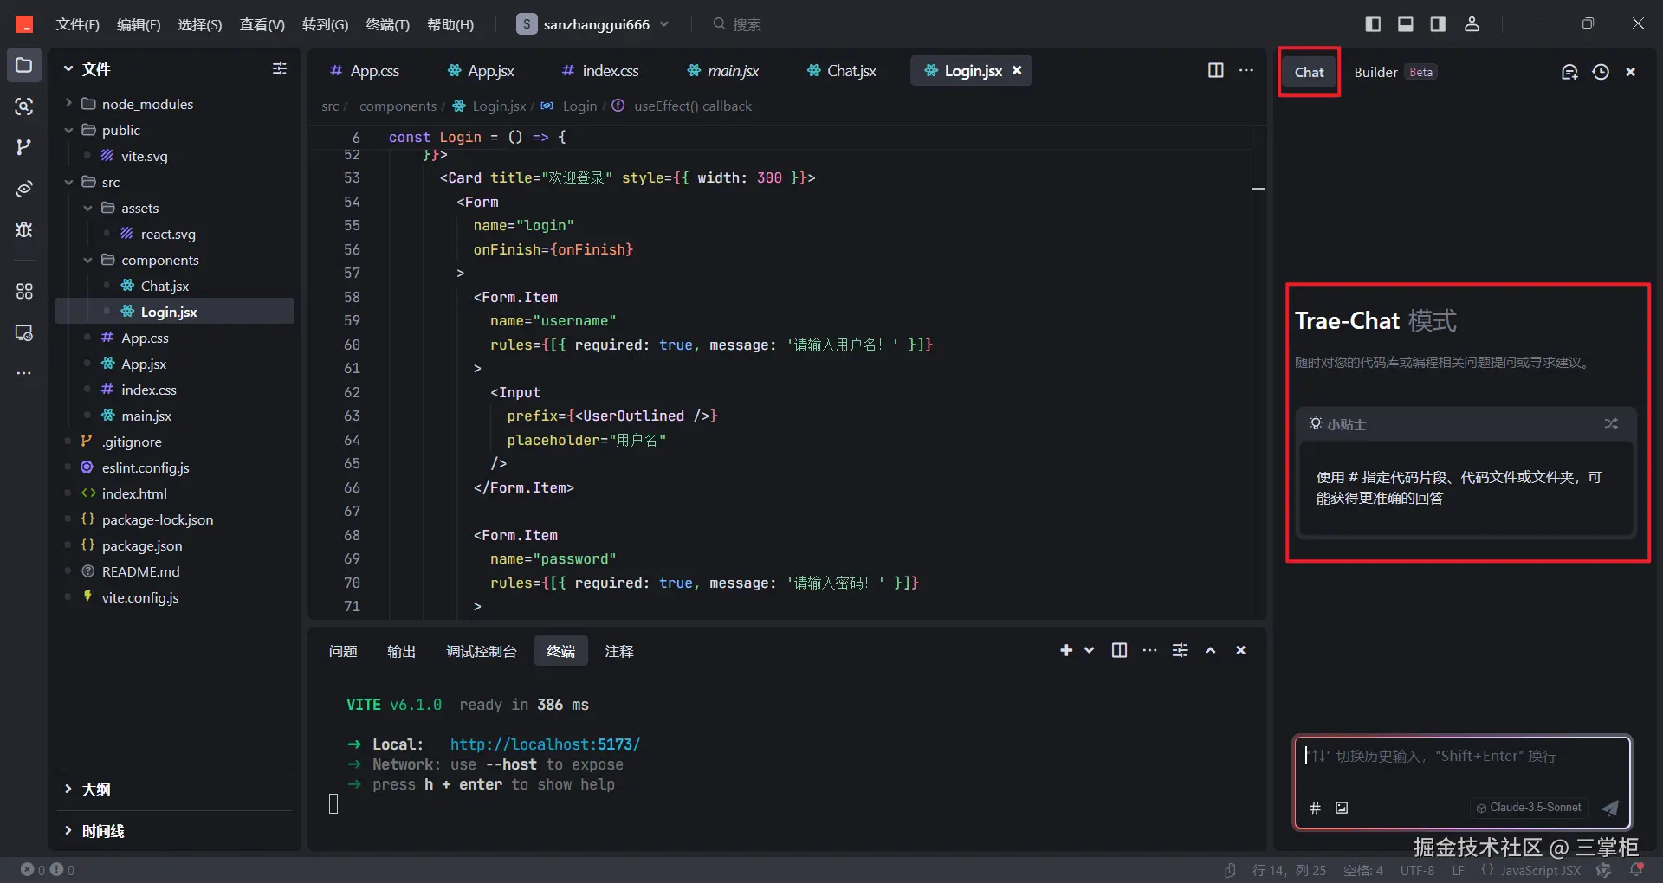1663x883 pixels.
Task: Show more activity bar items ellipsis
Action: coord(24,373)
